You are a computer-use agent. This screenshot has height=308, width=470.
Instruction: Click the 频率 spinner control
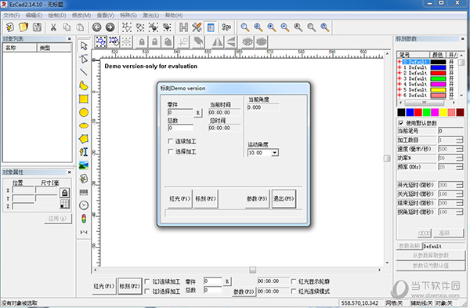[460, 167]
